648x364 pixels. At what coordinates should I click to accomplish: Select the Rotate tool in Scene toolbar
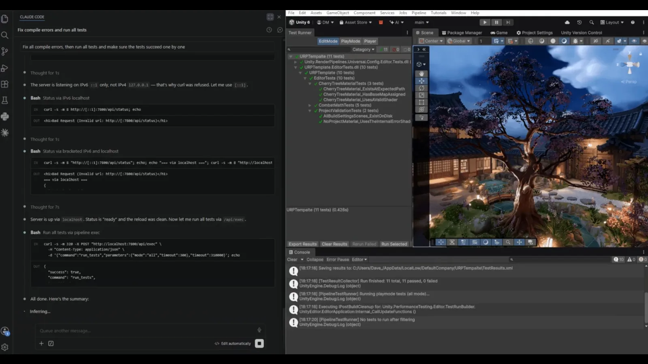pos(421,88)
